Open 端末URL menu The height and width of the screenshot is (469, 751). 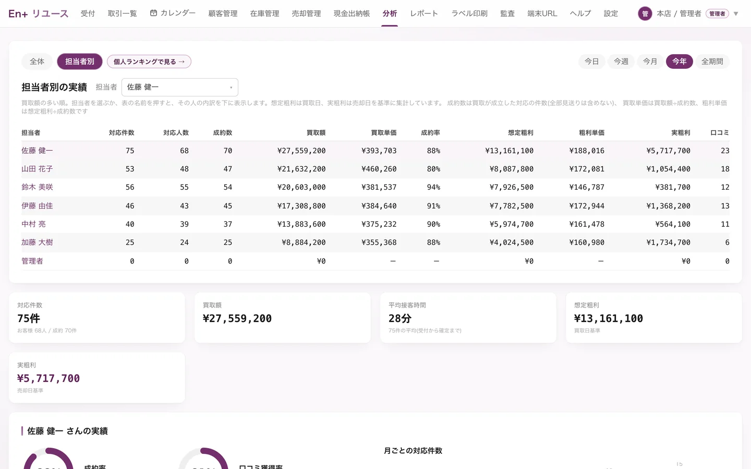click(542, 14)
